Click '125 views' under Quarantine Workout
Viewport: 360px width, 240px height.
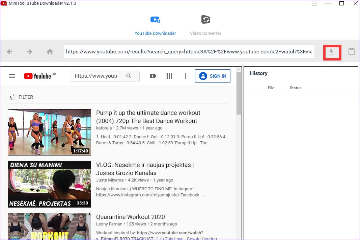(x=136, y=224)
